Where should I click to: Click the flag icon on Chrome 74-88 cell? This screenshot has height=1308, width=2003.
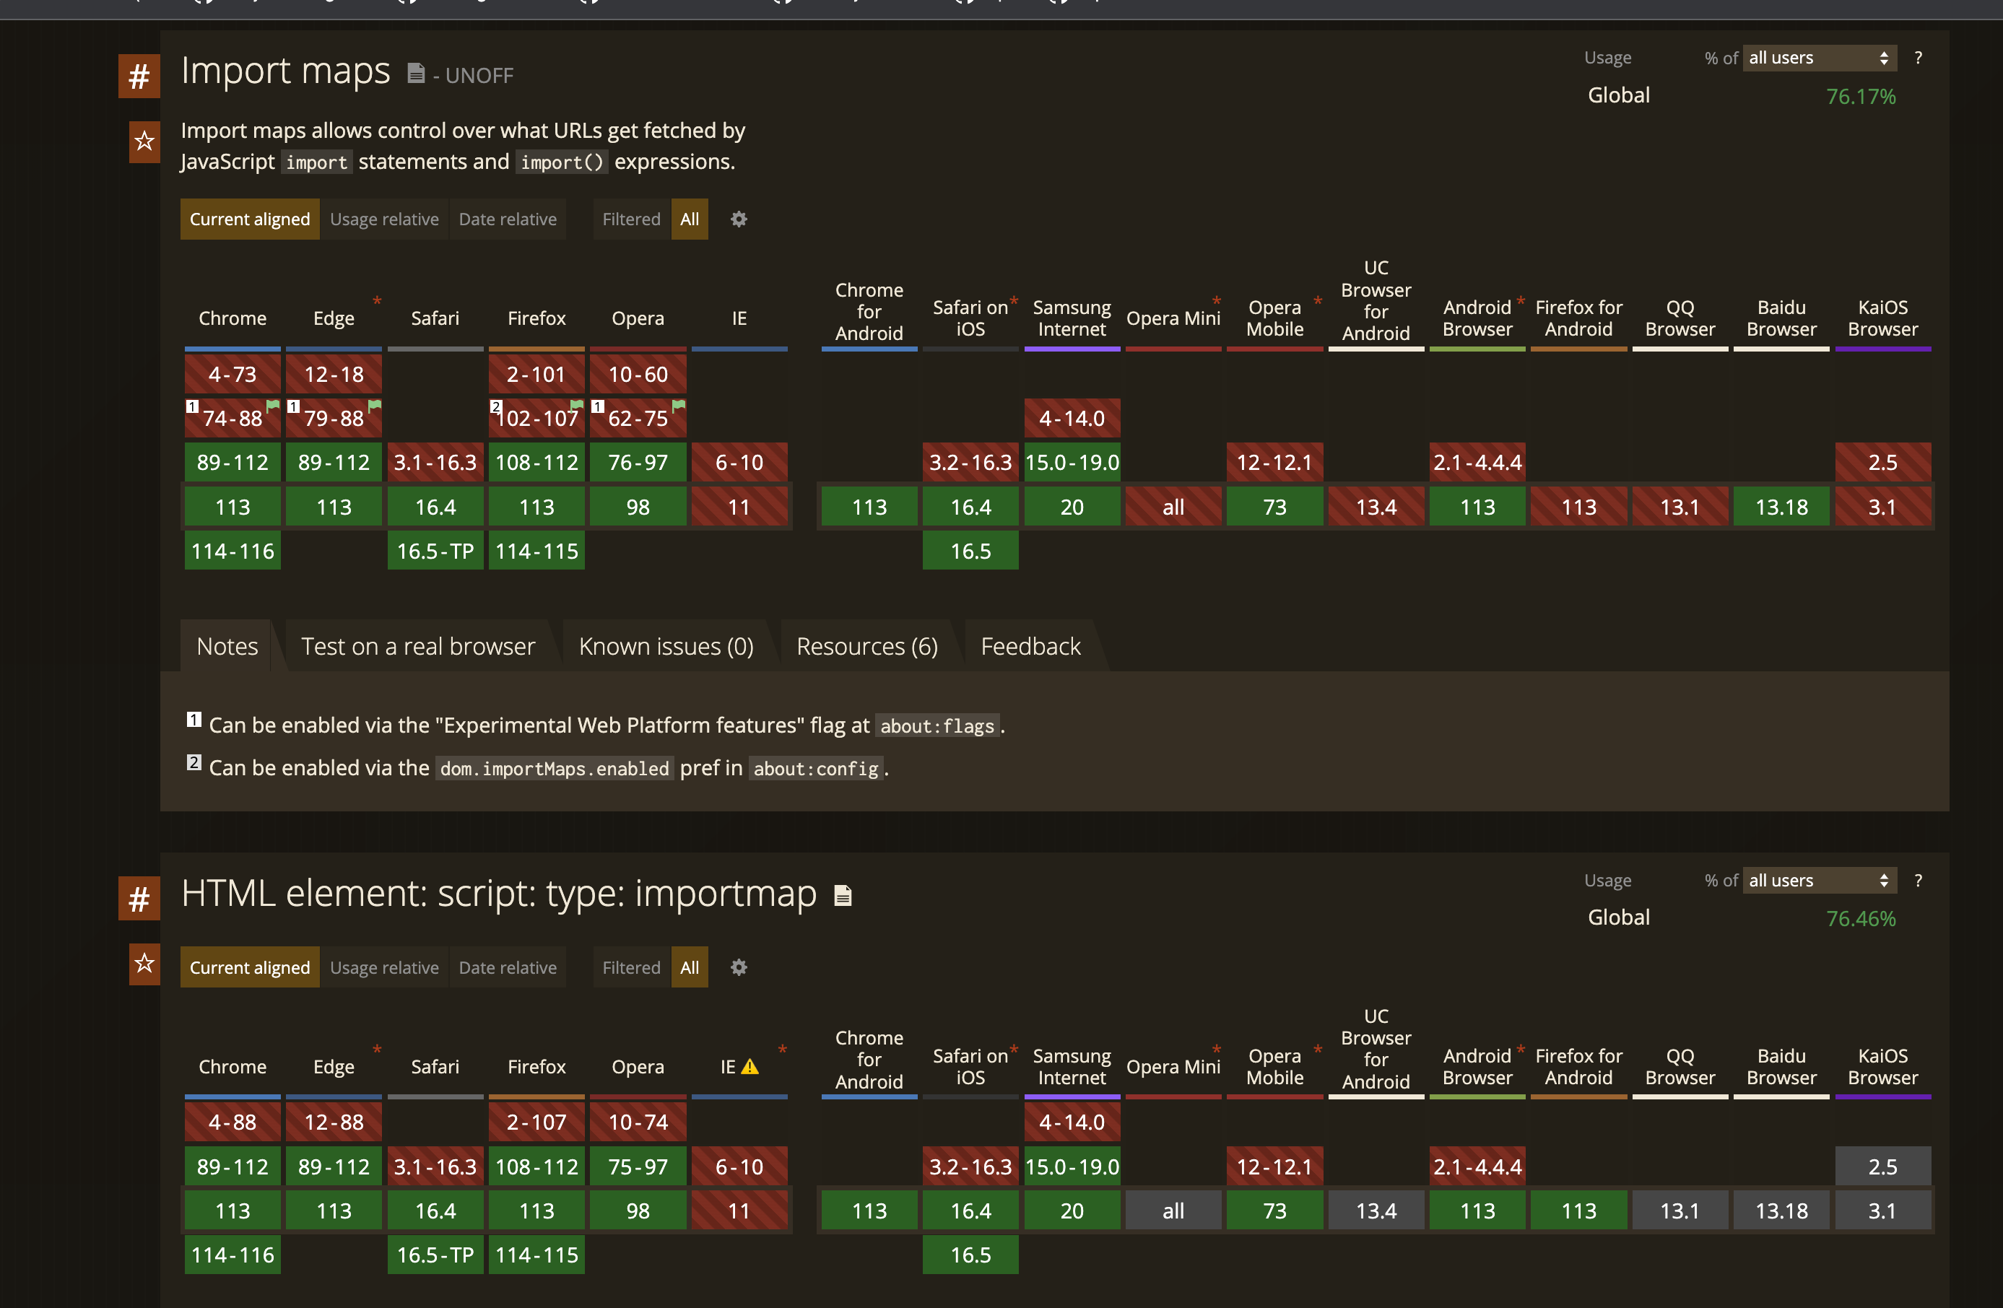271,406
